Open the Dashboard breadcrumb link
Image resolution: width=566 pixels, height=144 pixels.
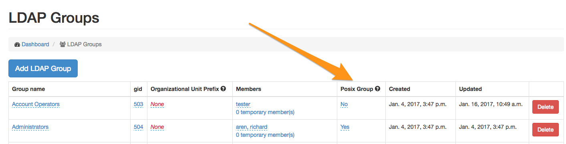[35, 44]
